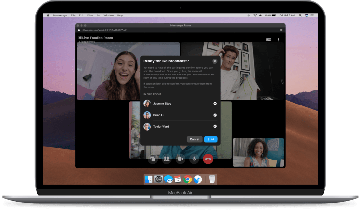The height and width of the screenshot is (210, 360).
Task: Open the Help menu
Action: 120,15
